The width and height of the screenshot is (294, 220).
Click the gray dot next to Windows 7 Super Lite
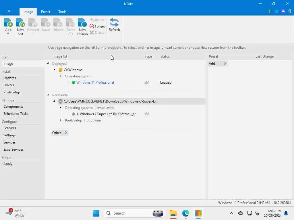[73, 114]
